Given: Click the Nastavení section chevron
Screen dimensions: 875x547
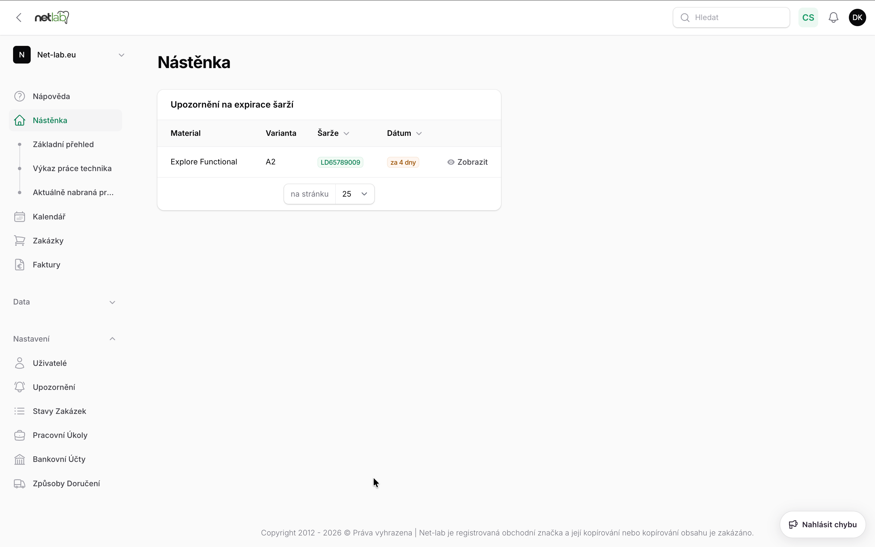Looking at the screenshot, I should (112, 339).
